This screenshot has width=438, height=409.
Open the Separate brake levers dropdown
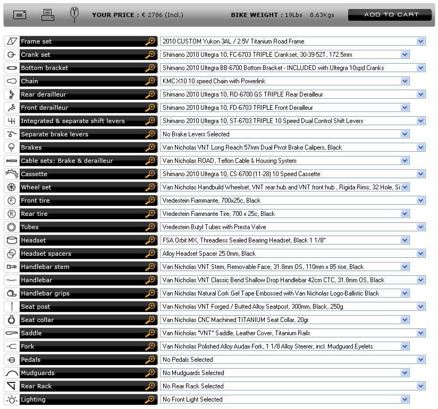tap(405, 134)
